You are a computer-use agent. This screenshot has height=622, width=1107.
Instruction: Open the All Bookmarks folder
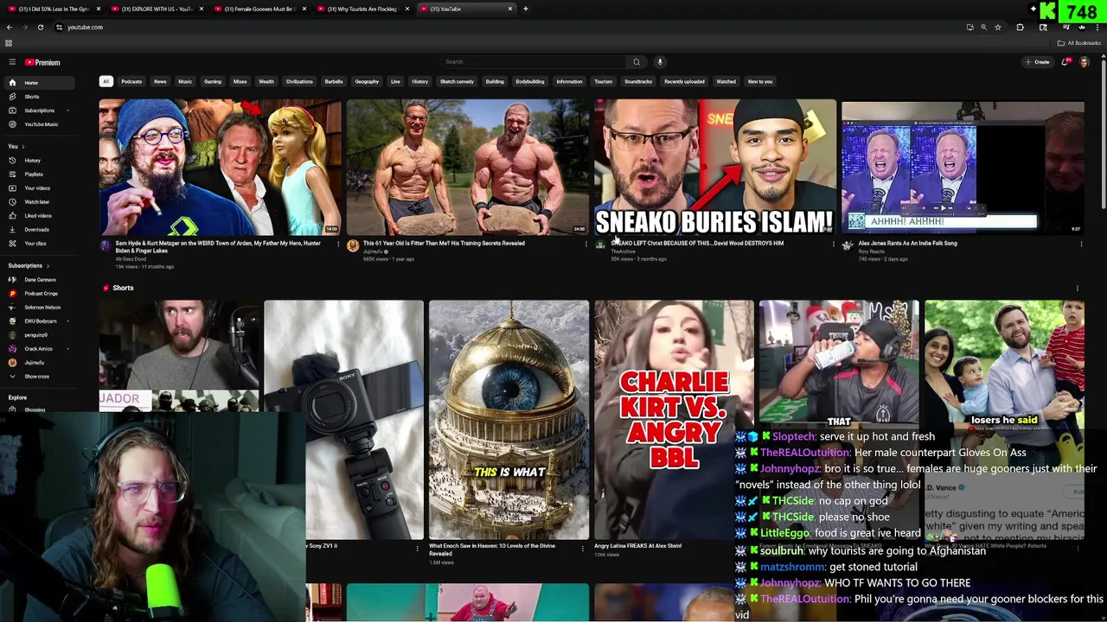(x=1079, y=43)
